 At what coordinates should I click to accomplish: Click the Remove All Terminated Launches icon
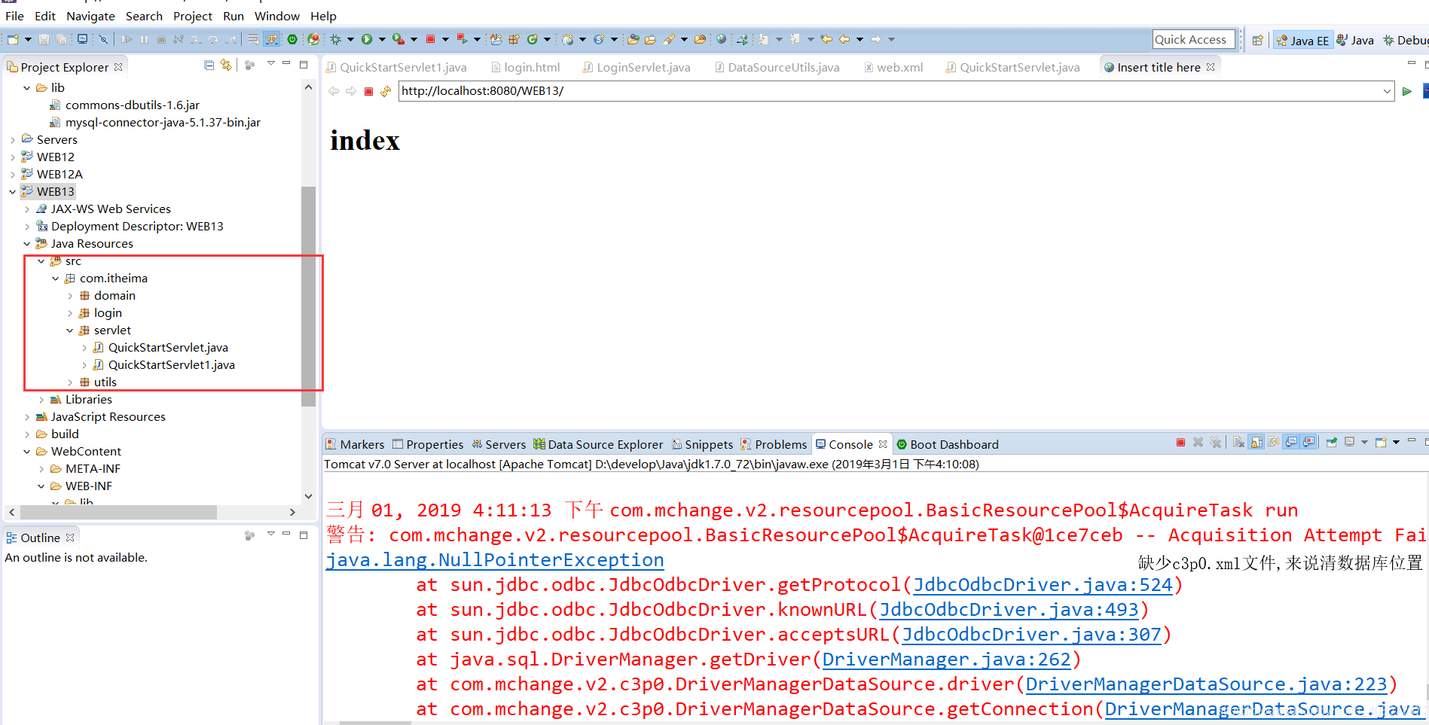(1215, 443)
